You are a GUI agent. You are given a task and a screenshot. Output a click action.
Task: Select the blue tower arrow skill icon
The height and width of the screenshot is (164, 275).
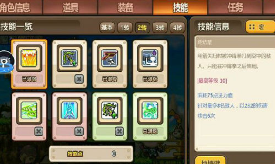coord(69,111)
